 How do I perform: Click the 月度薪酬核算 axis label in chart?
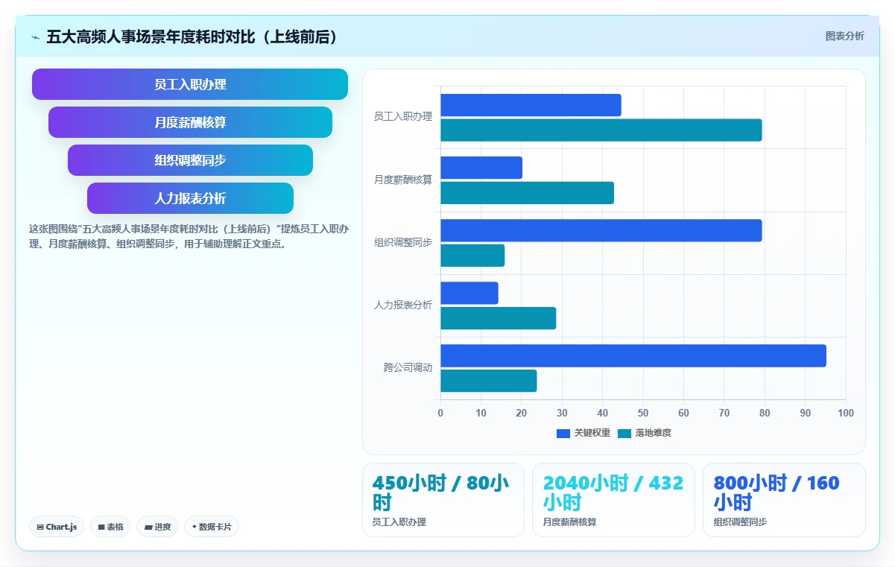tap(403, 180)
